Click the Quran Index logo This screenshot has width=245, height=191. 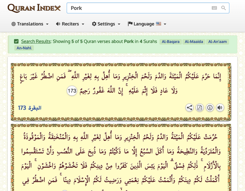(34, 8)
